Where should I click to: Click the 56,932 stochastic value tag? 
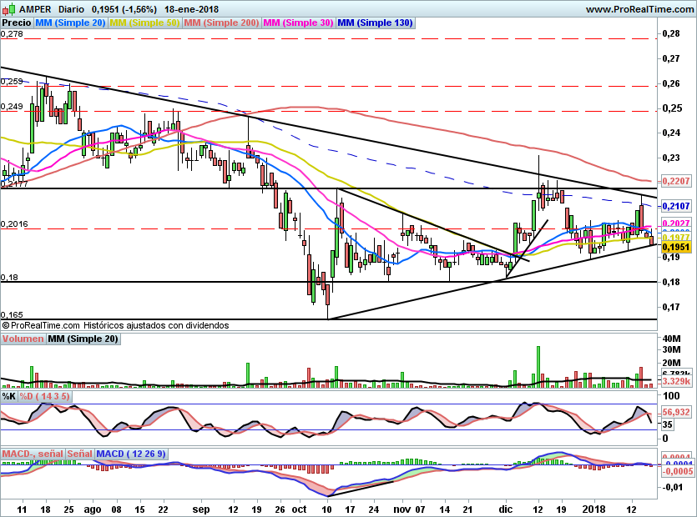tap(675, 412)
